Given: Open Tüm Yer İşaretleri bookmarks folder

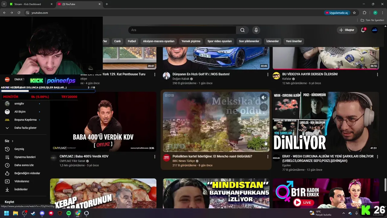Looking at the screenshot, I should click(372, 20).
